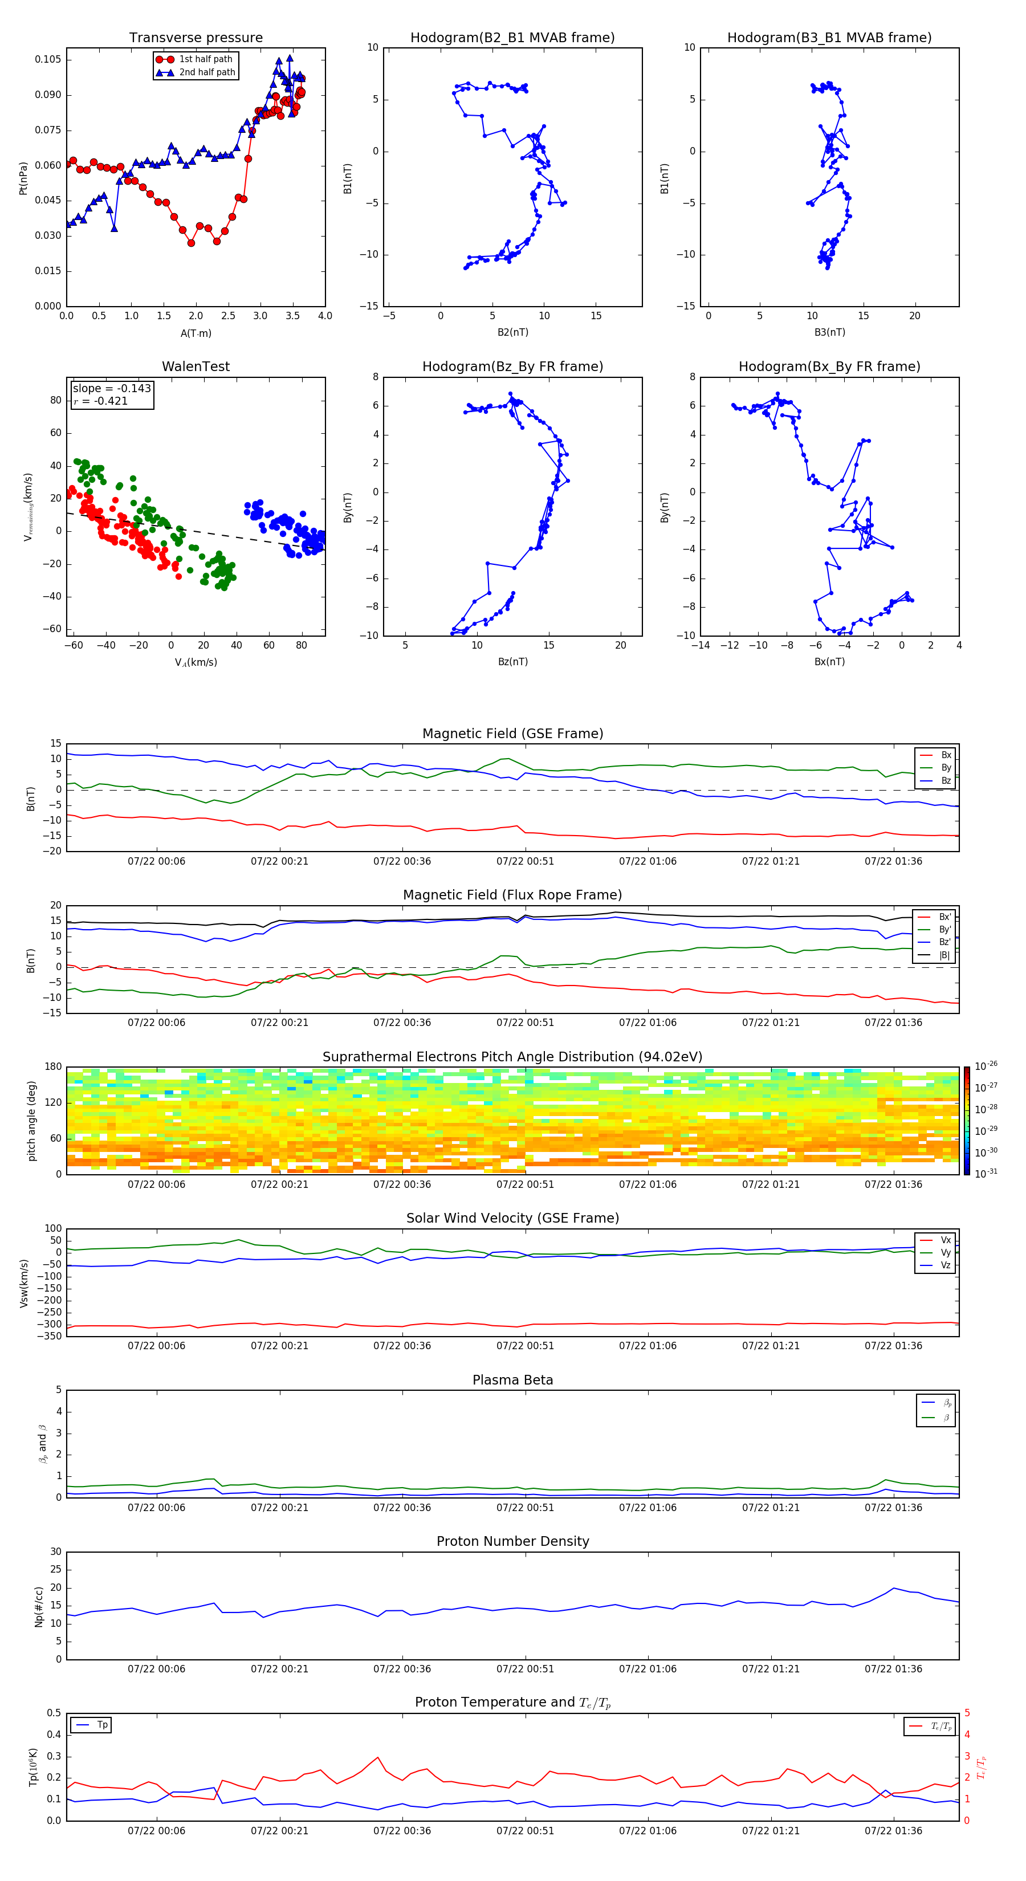Click the 'slope = -0.143' annotation
Viewport: 1026px width, 1881px height.
point(112,389)
